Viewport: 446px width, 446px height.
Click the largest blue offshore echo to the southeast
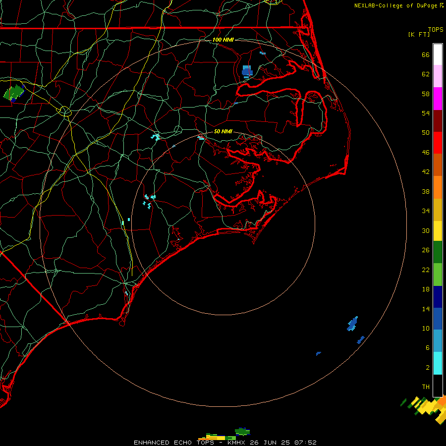(352, 324)
